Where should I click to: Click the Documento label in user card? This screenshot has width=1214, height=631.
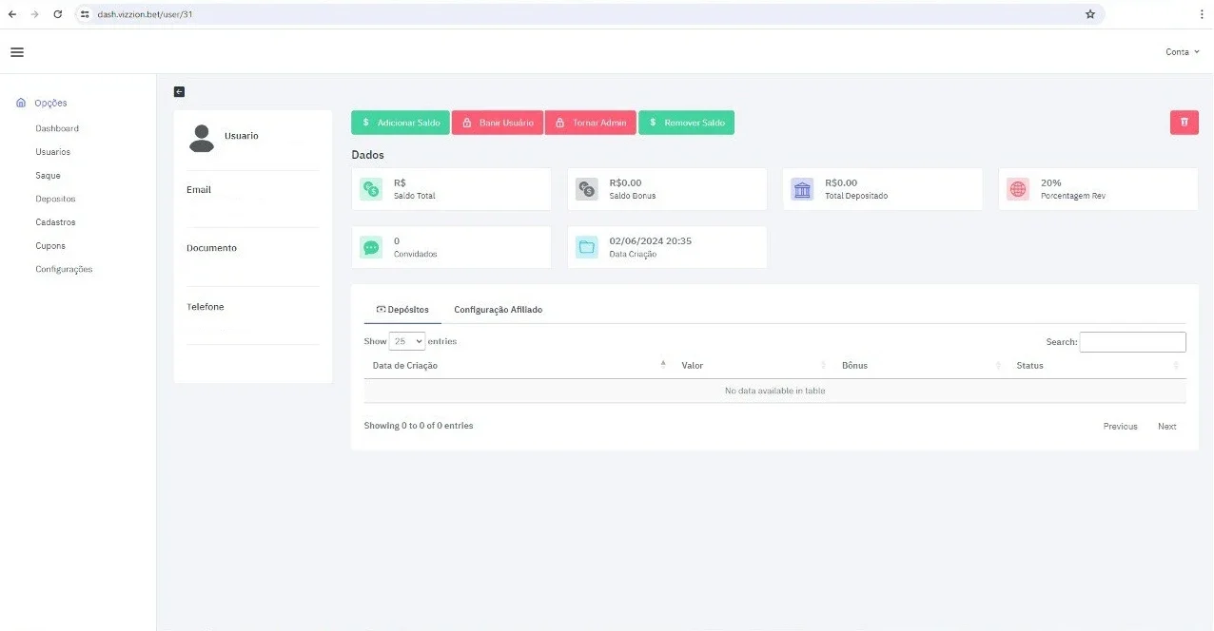click(x=211, y=248)
